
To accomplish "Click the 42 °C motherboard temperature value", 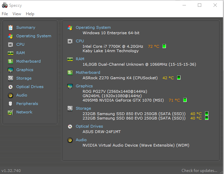I will coord(168,78).
